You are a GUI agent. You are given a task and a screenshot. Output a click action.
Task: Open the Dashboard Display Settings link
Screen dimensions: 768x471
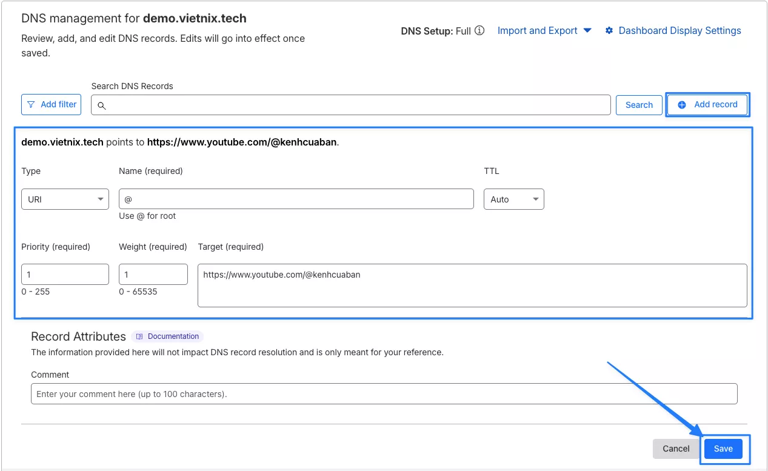(680, 30)
